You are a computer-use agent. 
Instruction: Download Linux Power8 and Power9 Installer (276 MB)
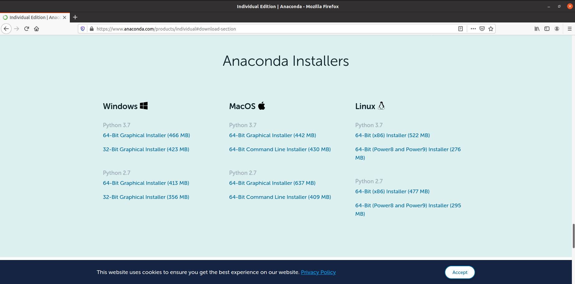point(408,153)
